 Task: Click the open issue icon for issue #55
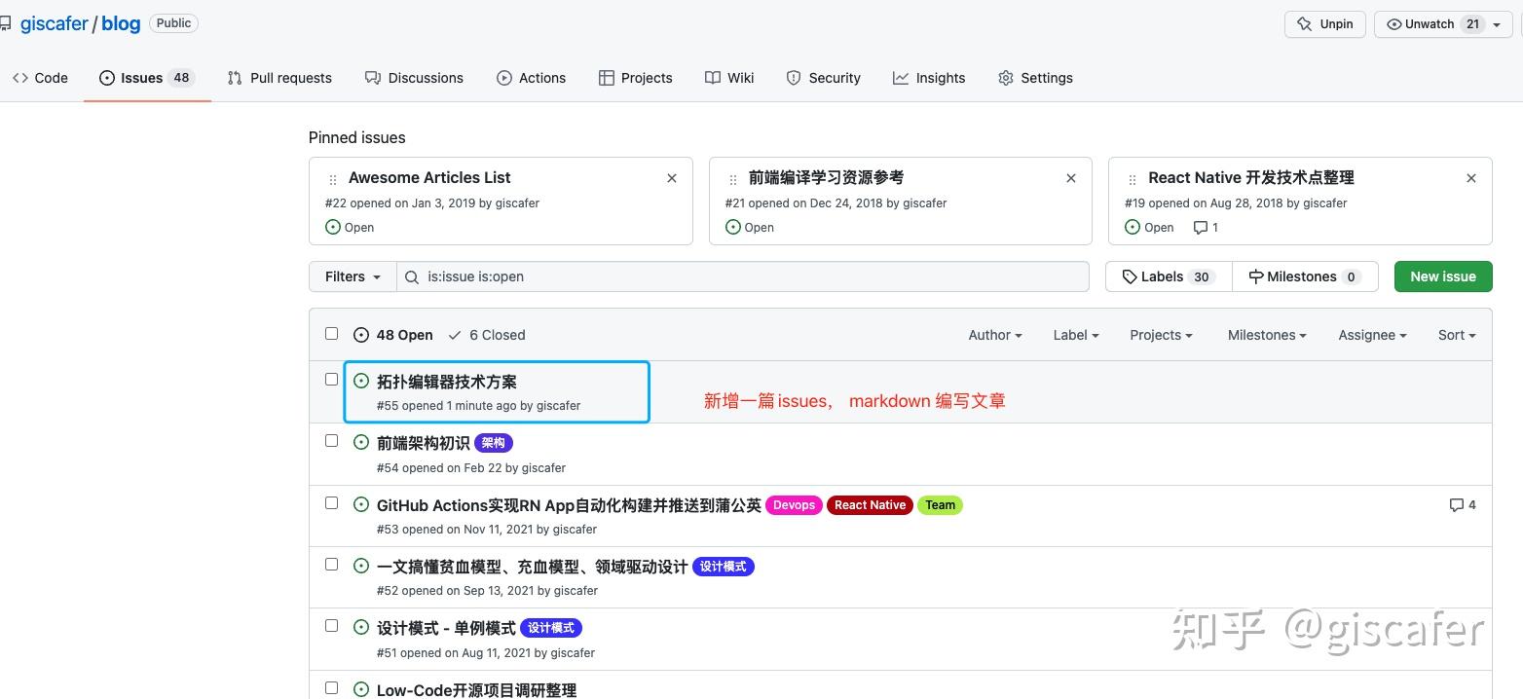click(x=361, y=381)
